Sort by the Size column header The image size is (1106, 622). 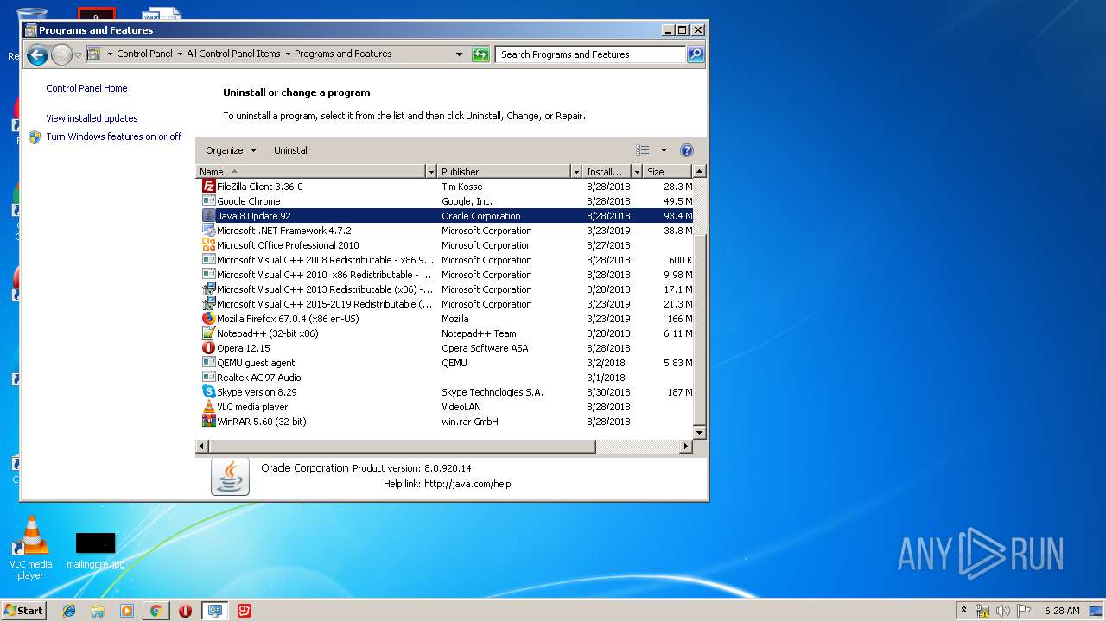pyautogui.click(x=668, y=172)
